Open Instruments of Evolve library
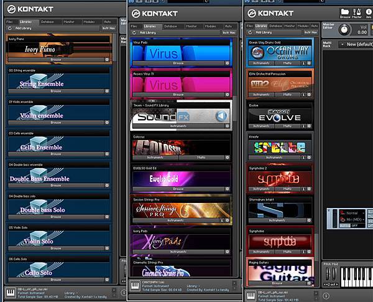 tap(262, 126)
